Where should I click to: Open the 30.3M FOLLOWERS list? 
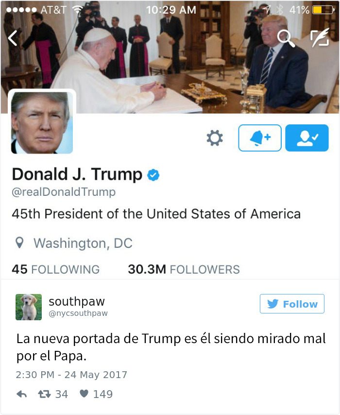184,269
